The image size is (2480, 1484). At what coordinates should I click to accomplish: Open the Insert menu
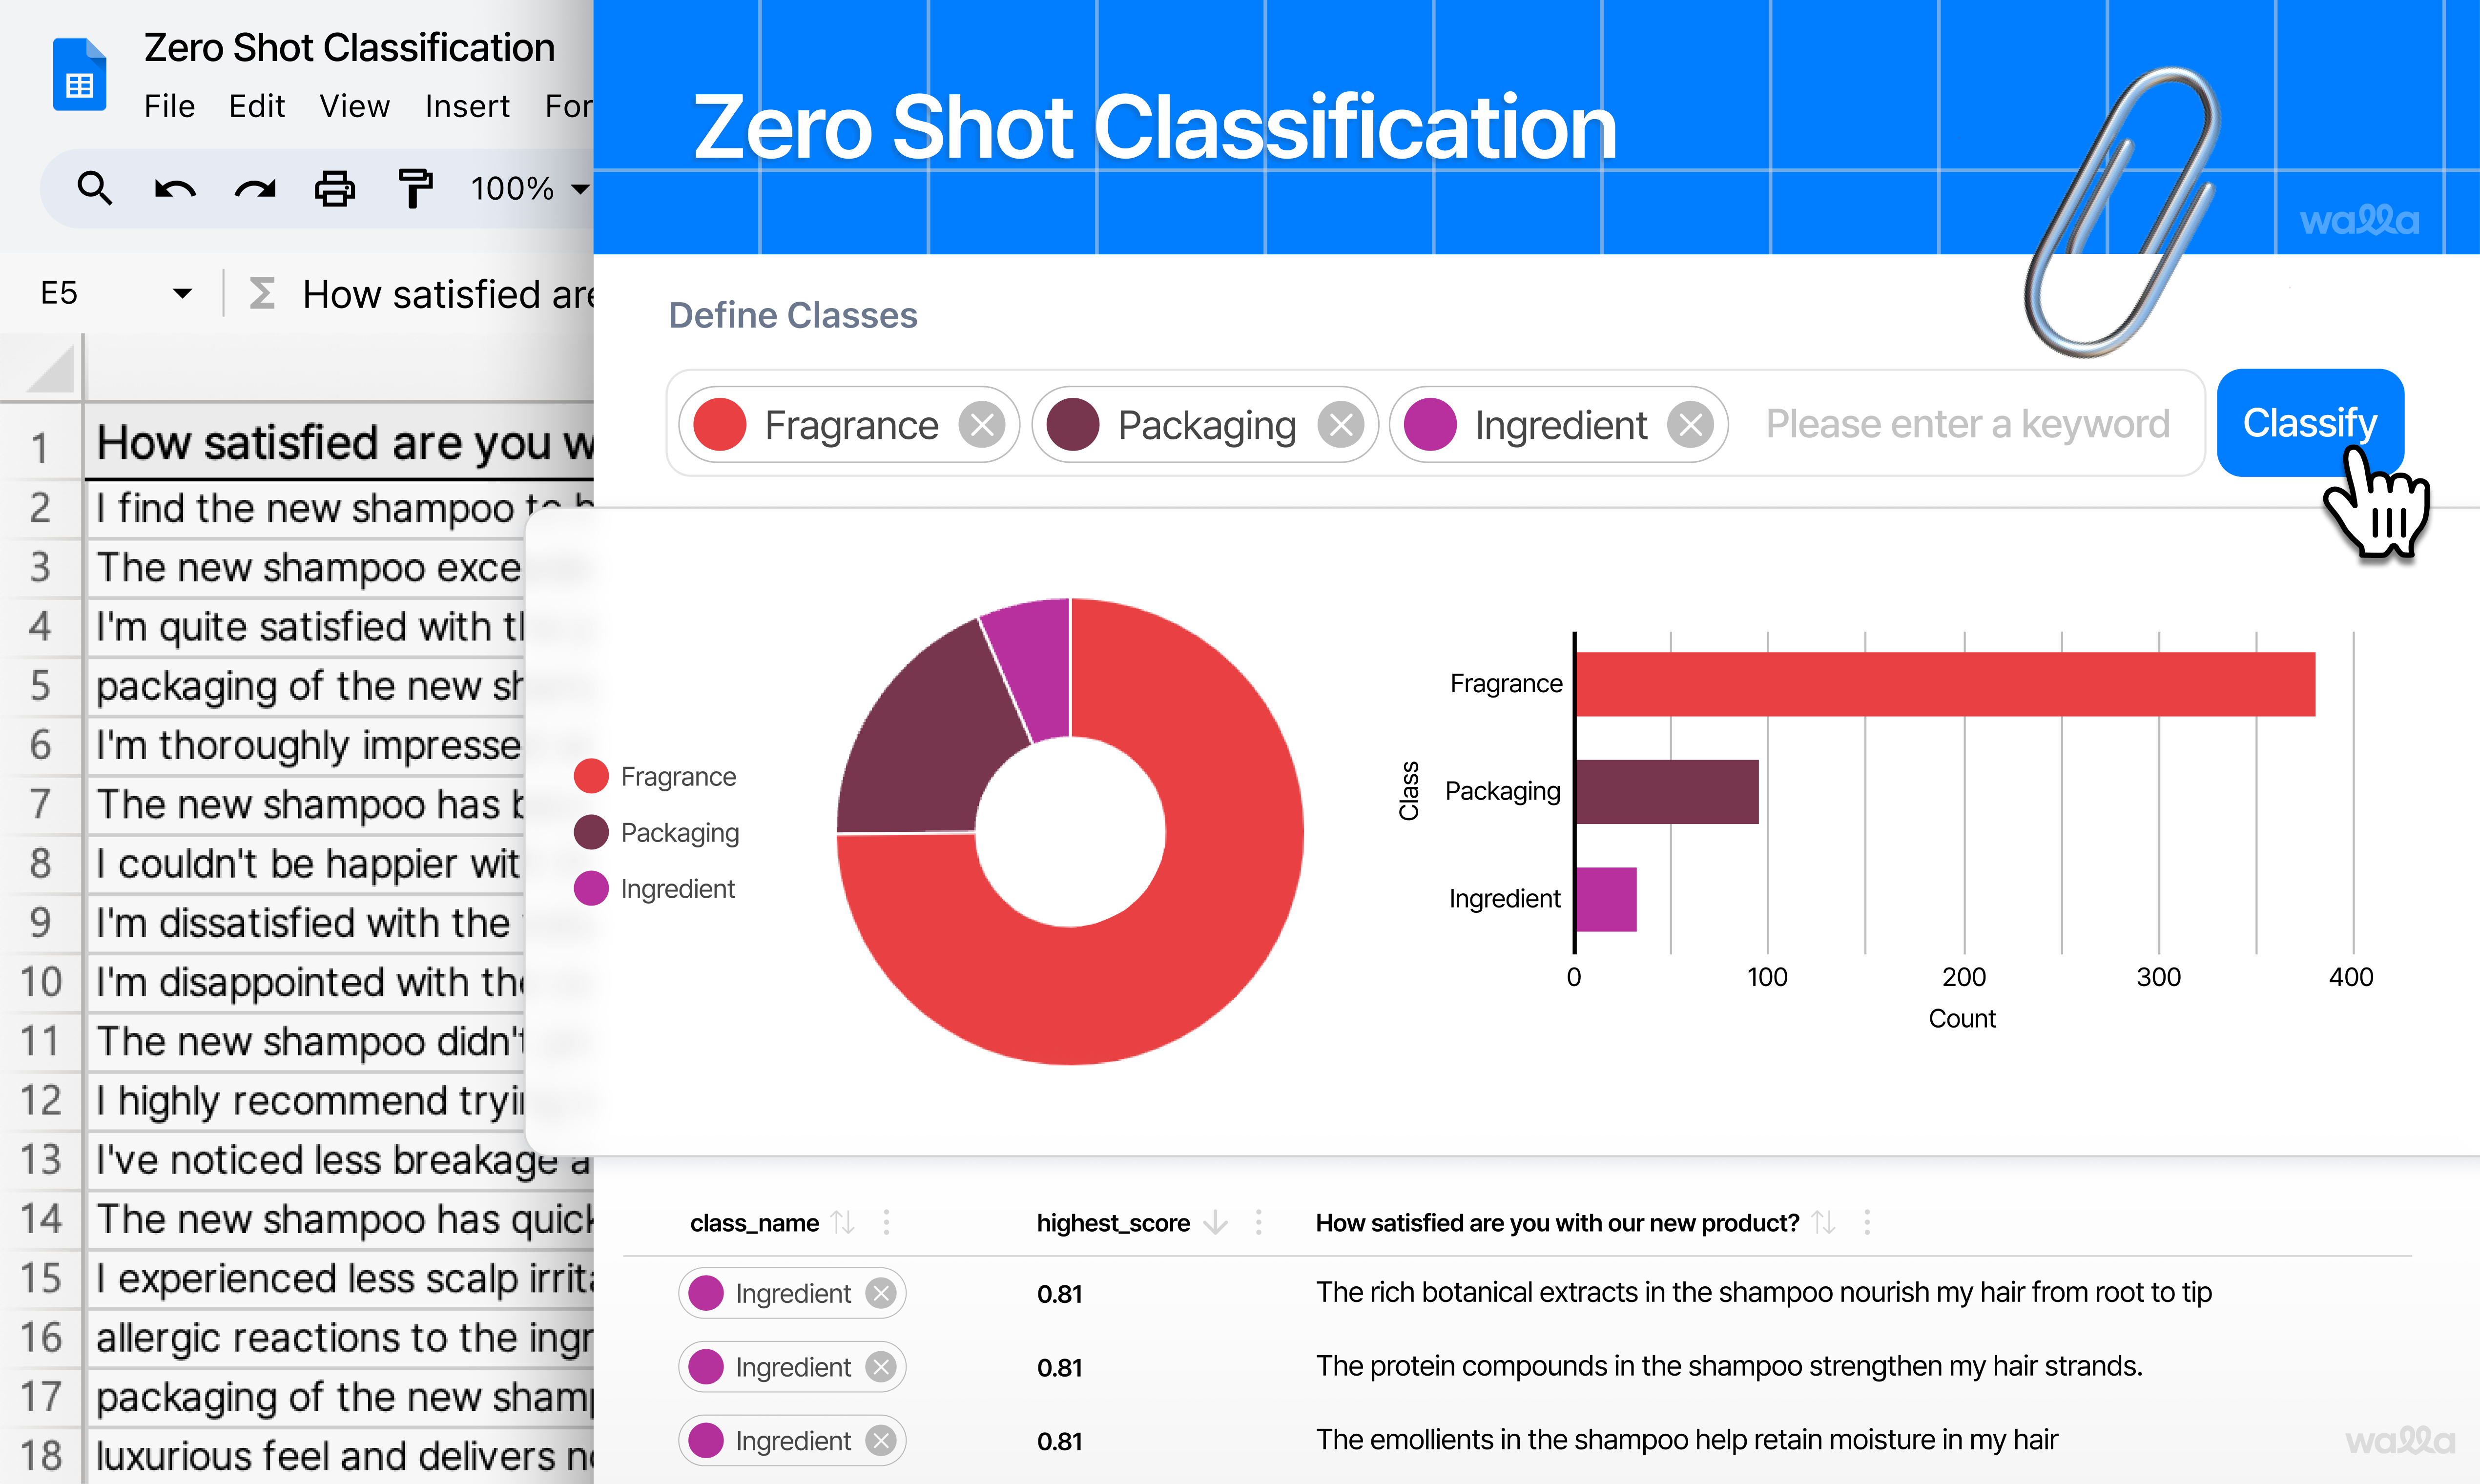coord(466,106)
